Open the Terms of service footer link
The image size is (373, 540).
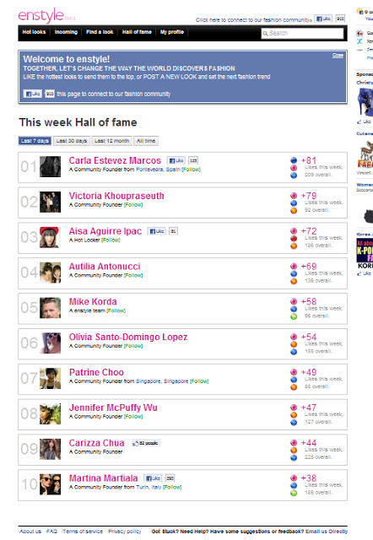coord(83,532)
